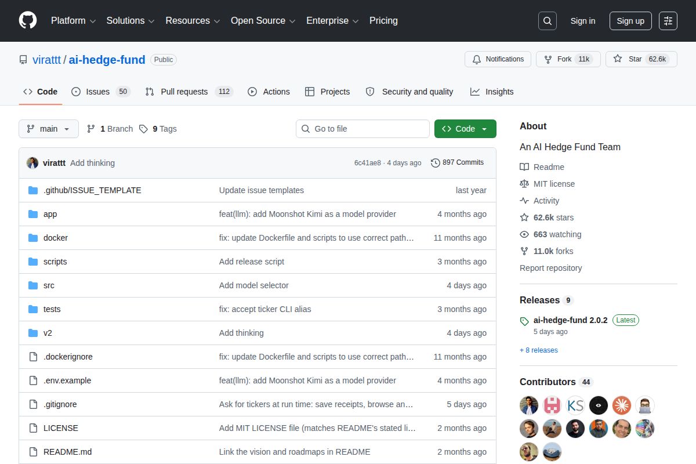Click the tag icon beside ai-hedge-fund 2.0.2

tap(524, 321)
